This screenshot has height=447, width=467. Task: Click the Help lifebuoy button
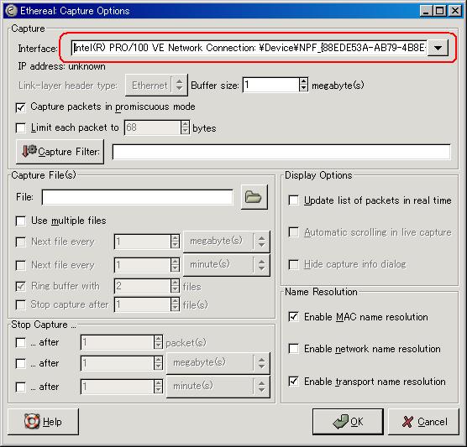(x=43, y=422)
